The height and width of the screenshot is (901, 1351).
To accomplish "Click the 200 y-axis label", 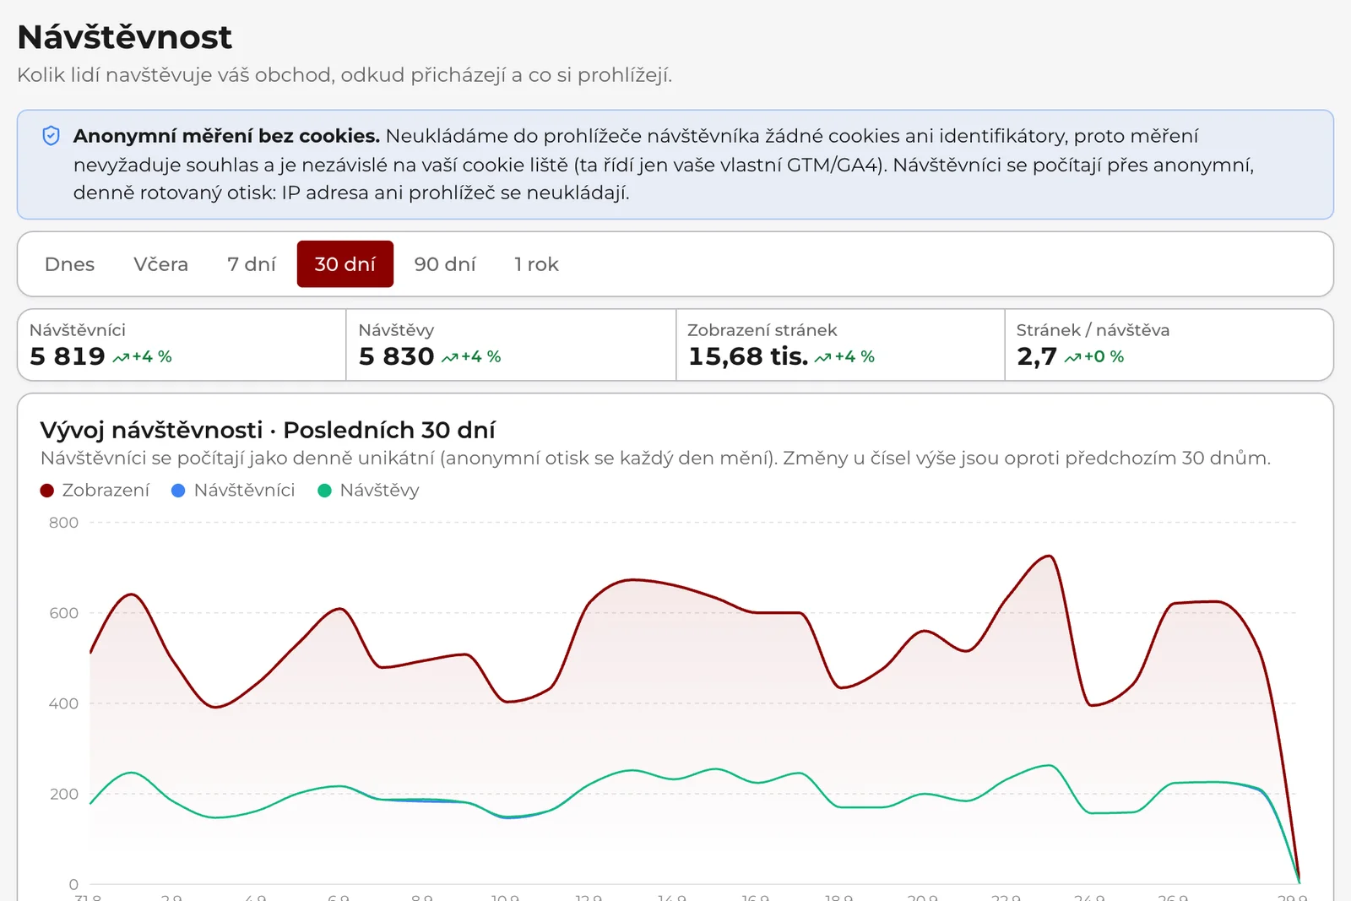I will (63, 794).
